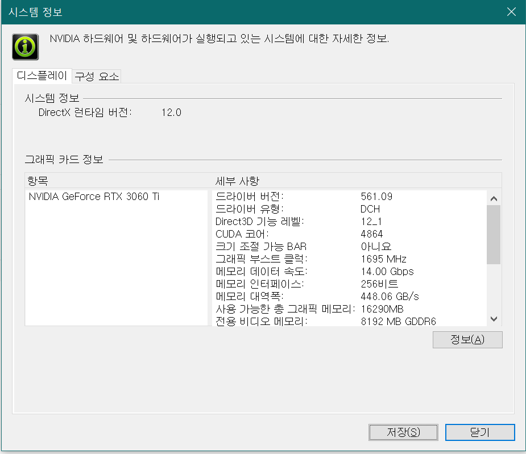Save system info with 저장(S) button
The image size is (526, 454).
(403, 432)
